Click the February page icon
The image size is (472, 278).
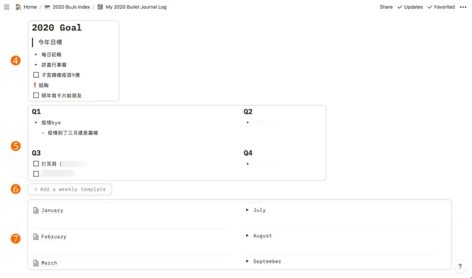[36, 237]
